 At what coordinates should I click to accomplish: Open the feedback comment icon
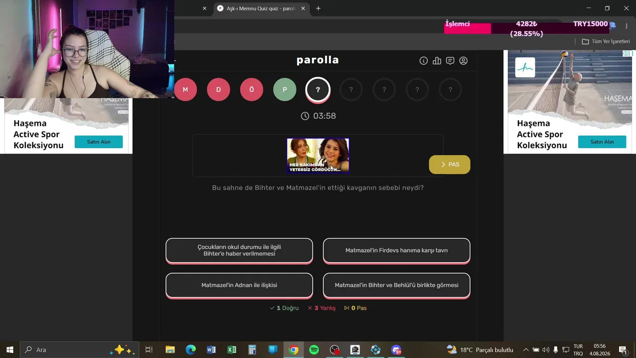click(x=450, y=61)
